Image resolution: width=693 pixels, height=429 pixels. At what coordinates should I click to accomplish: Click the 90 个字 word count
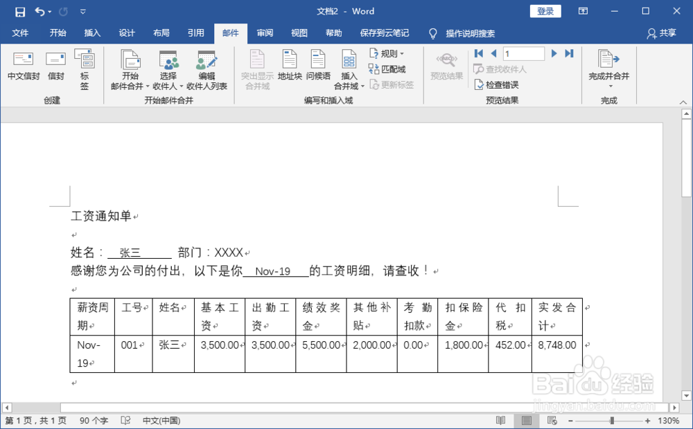coord(94,421)
